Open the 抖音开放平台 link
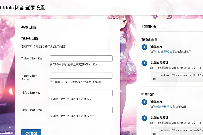The height and width of the screenshot is (135, 203). click(164, 107)
